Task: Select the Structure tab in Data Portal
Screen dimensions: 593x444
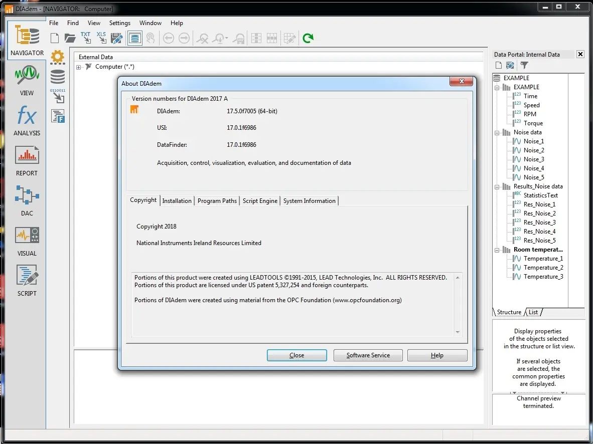Action: pyautogui.click(x=509, y=312)
